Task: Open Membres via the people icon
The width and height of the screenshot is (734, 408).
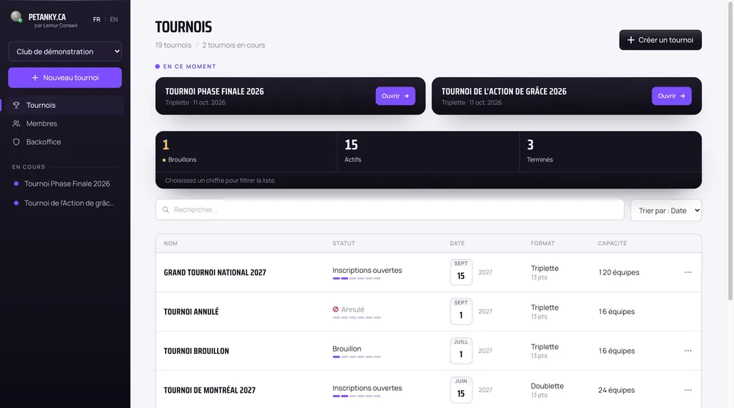Action: [16, 123]
